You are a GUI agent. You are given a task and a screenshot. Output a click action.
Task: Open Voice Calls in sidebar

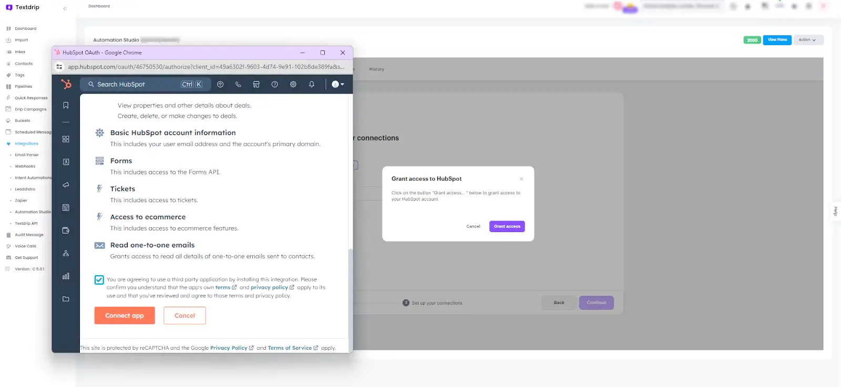click(x=25, y=246)
